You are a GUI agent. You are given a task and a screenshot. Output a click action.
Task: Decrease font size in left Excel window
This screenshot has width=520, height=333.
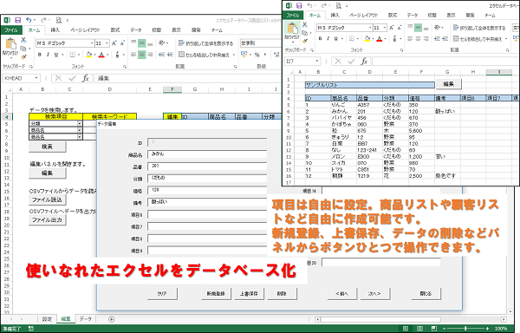click(x=122, y=43)
